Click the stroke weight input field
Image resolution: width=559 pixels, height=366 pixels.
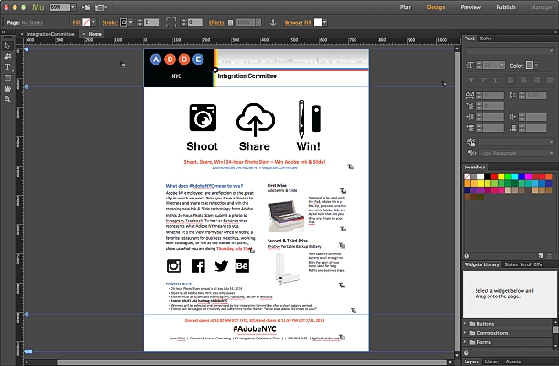click(x=151, y=22)
